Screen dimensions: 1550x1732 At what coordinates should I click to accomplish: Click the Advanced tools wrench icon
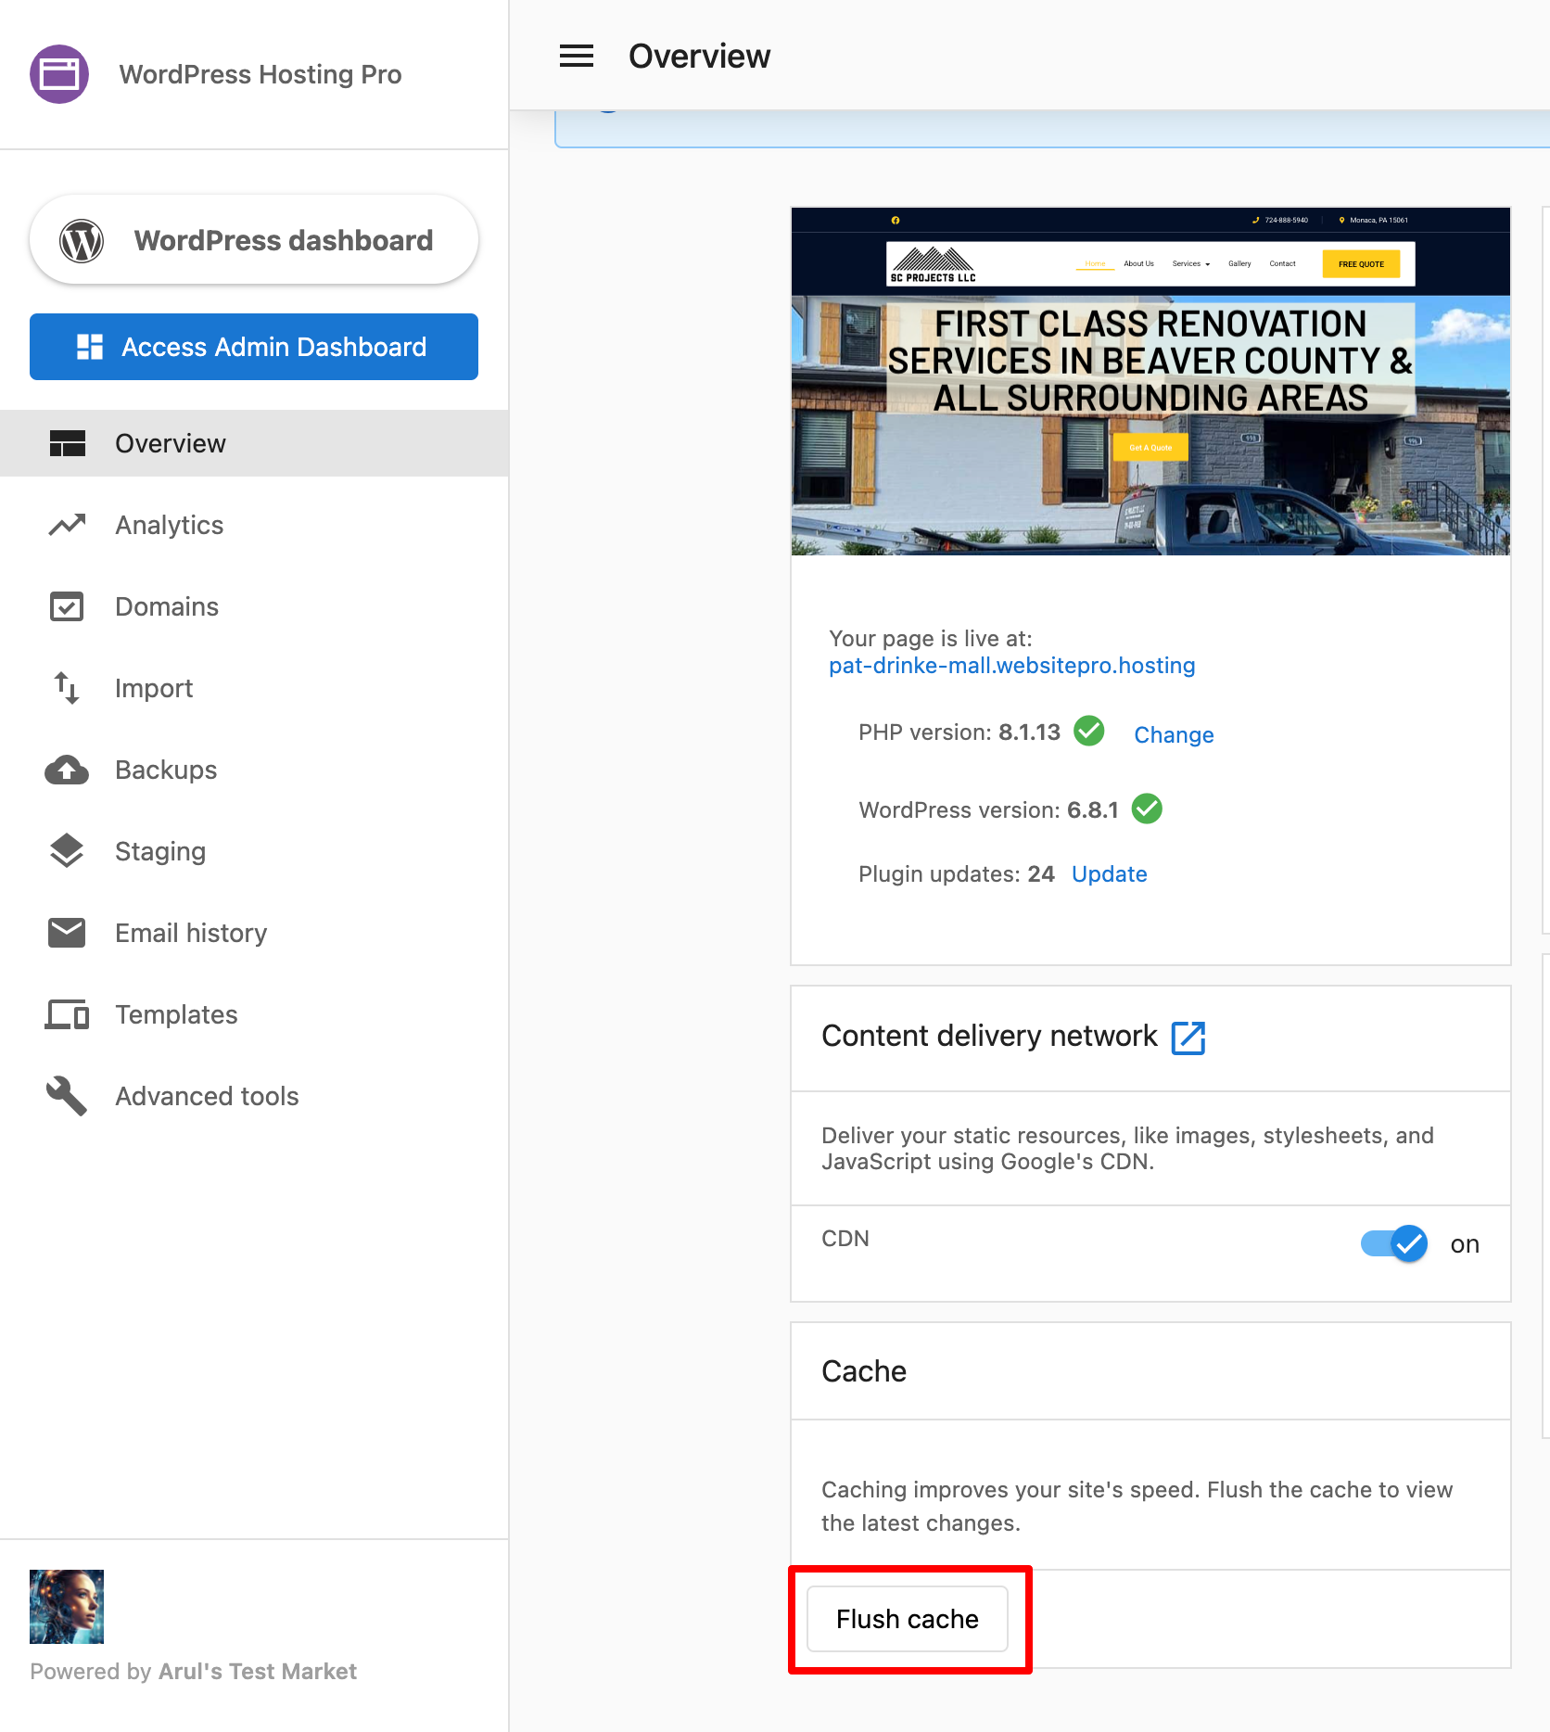click(x=67, y=1096)
